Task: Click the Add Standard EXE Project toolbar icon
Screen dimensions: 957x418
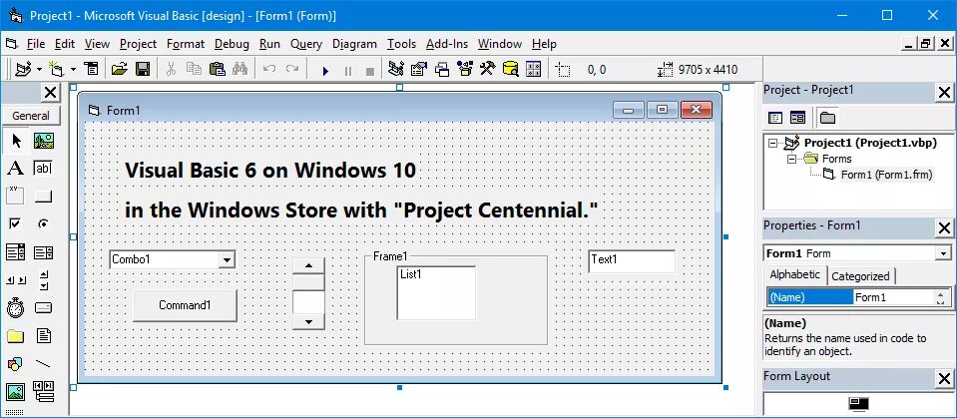Action: [x=23, y=69]
